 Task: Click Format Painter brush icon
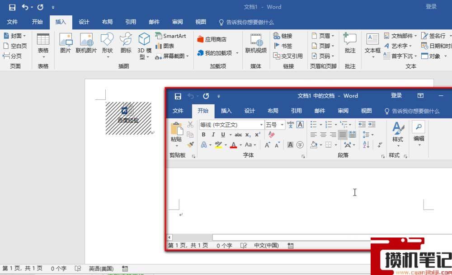(x=190, y=144)
